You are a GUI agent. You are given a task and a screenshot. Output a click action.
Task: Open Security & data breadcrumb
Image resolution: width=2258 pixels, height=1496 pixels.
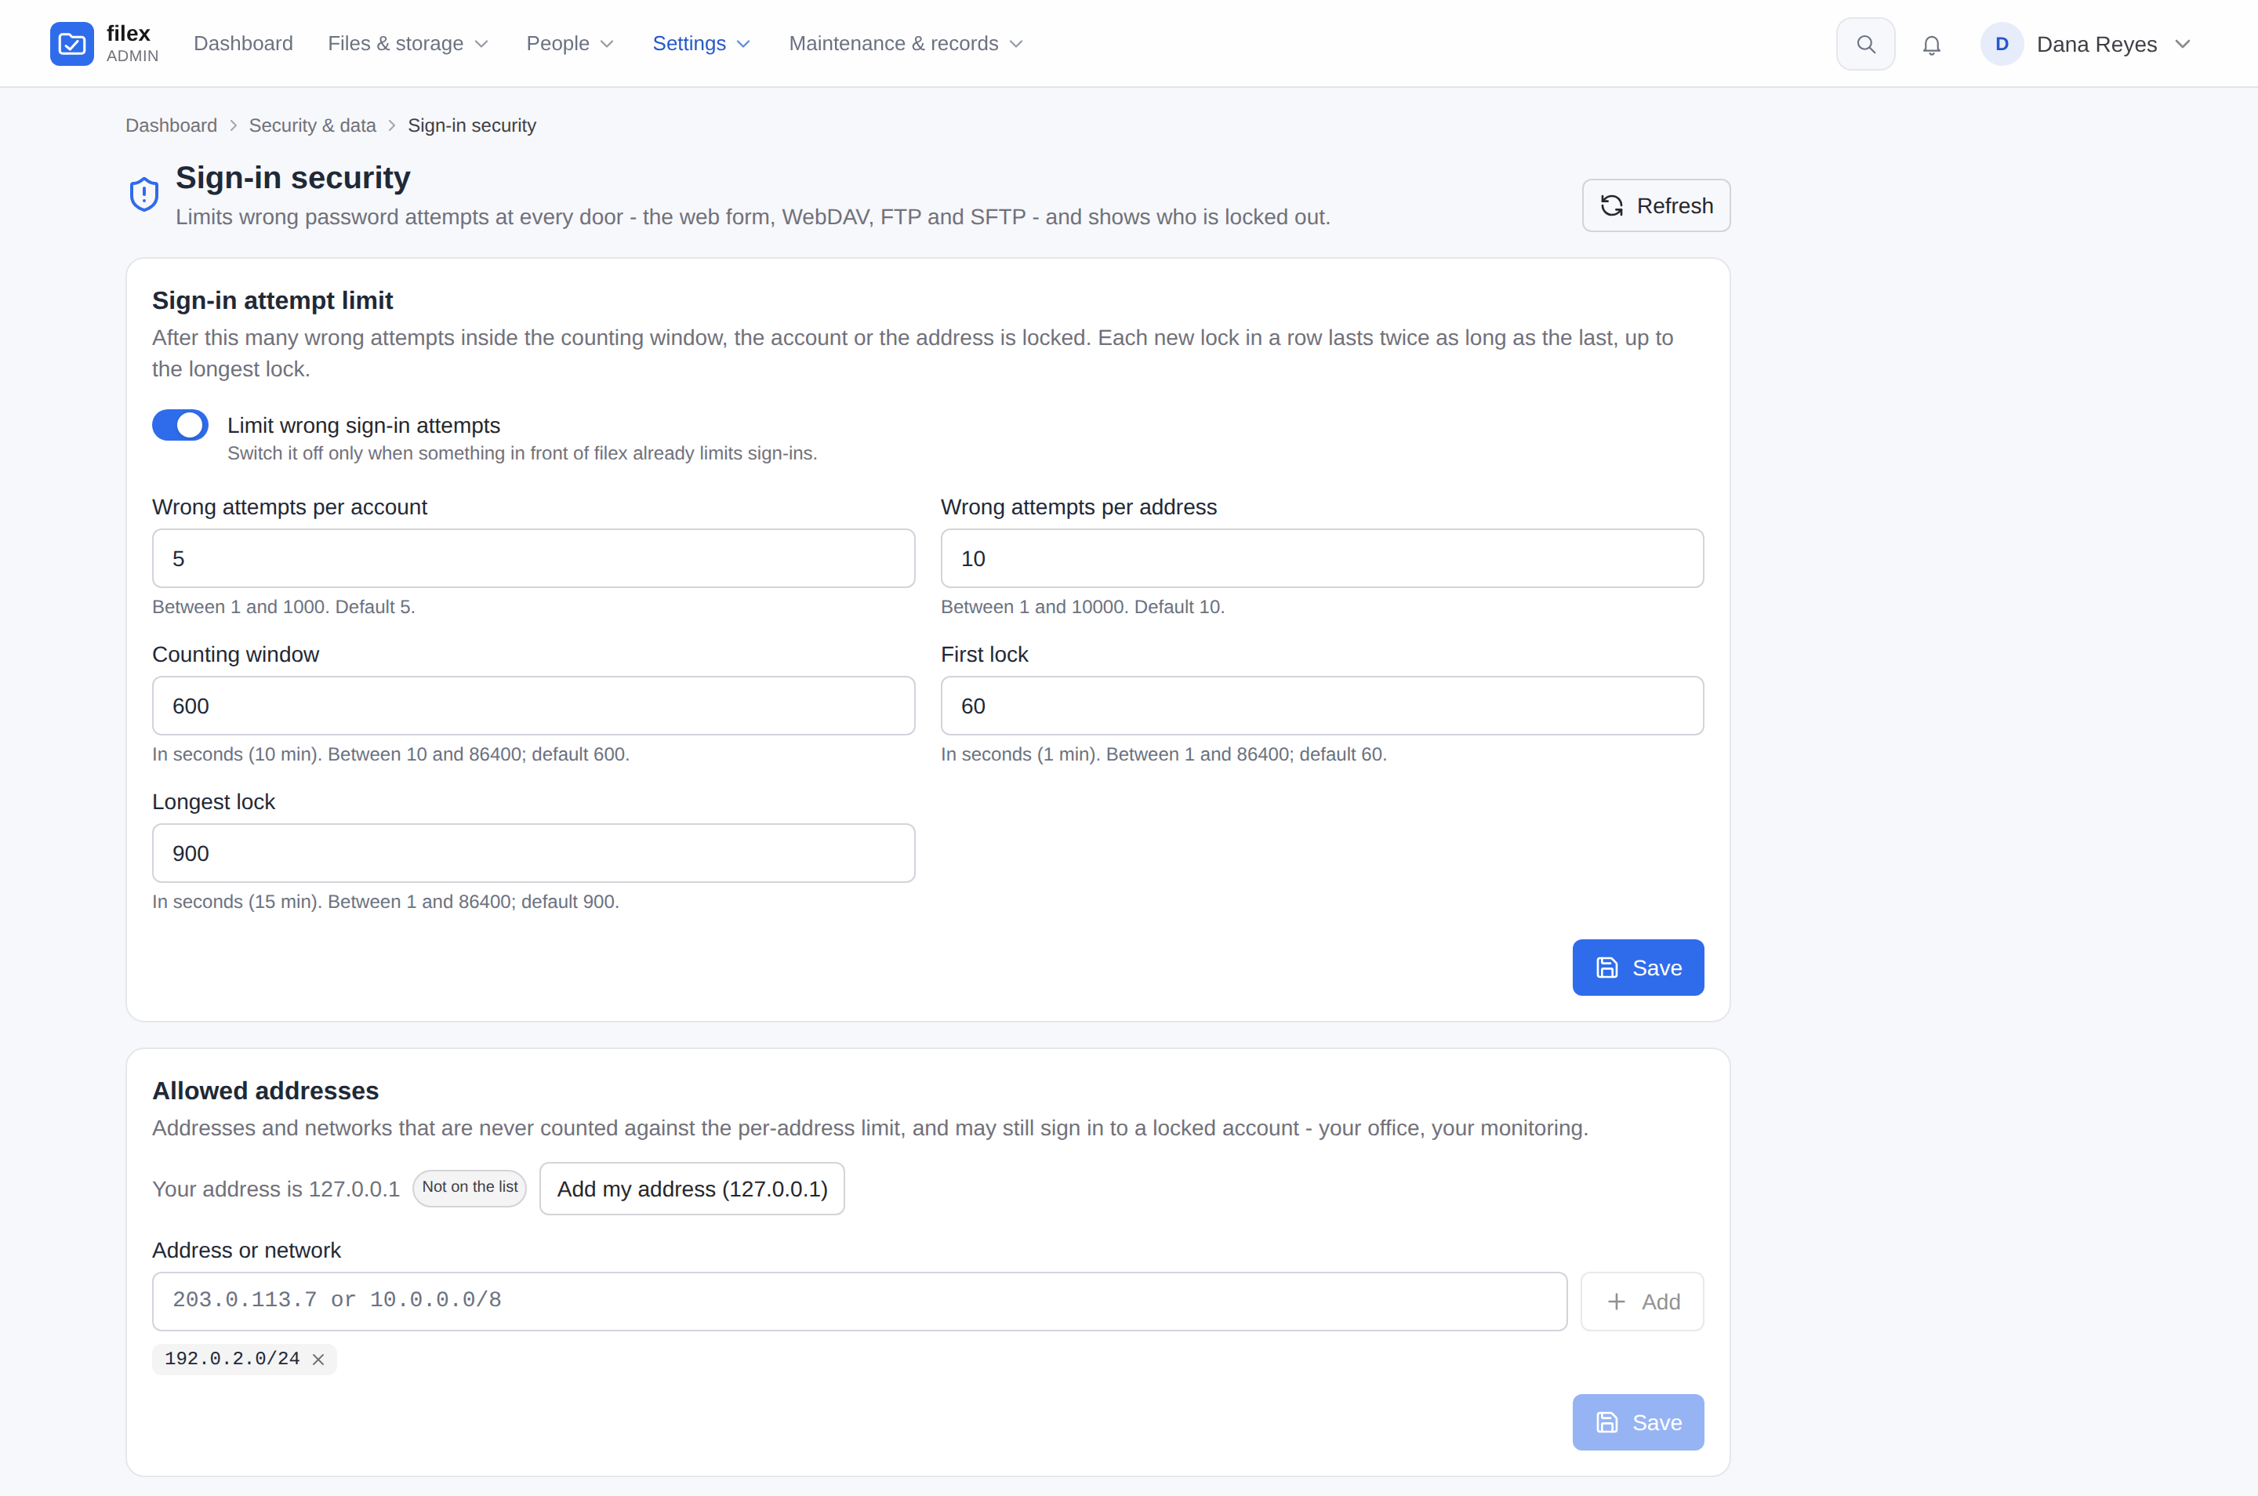pyautogui.click(x=312, y=126)
